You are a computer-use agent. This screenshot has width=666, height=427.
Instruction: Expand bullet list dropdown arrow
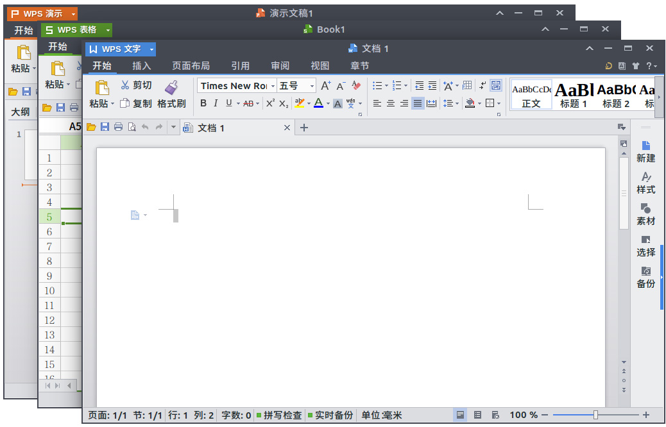coord(386,86)
